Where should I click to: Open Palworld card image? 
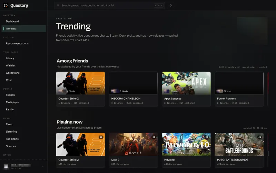point(186,144)
